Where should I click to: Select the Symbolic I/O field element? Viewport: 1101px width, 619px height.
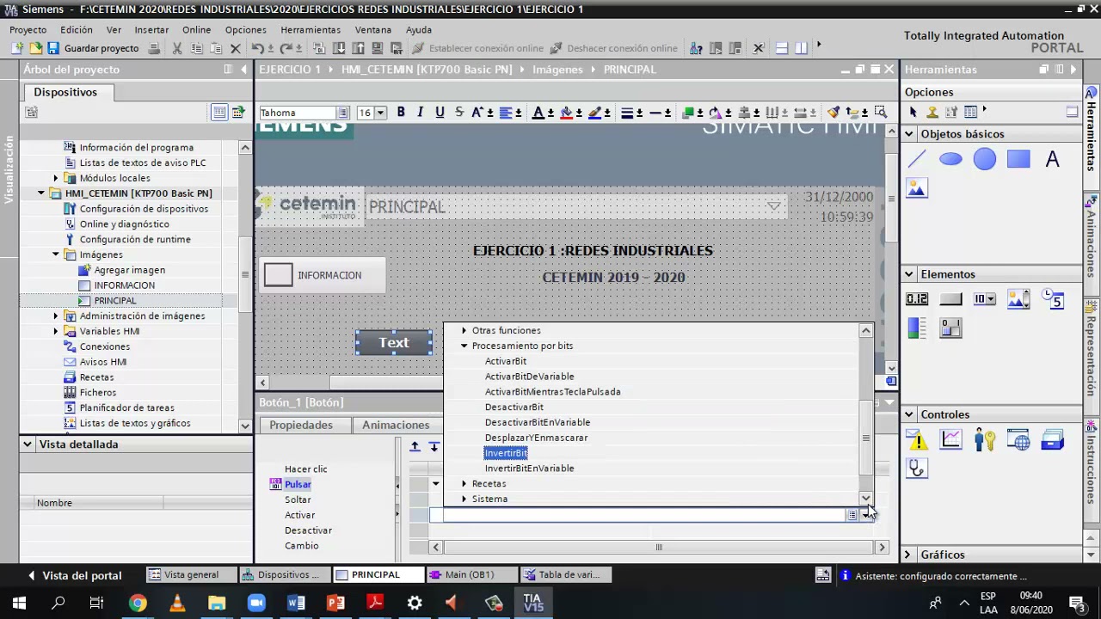pyautogui.click(x=985, y=299)
